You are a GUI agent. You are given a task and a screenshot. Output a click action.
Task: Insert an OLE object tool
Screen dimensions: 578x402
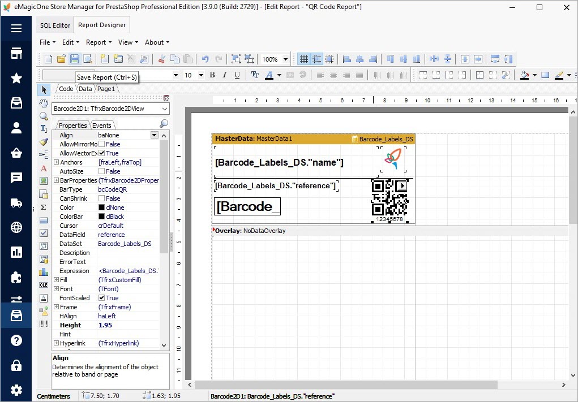(x=44, y=285)
